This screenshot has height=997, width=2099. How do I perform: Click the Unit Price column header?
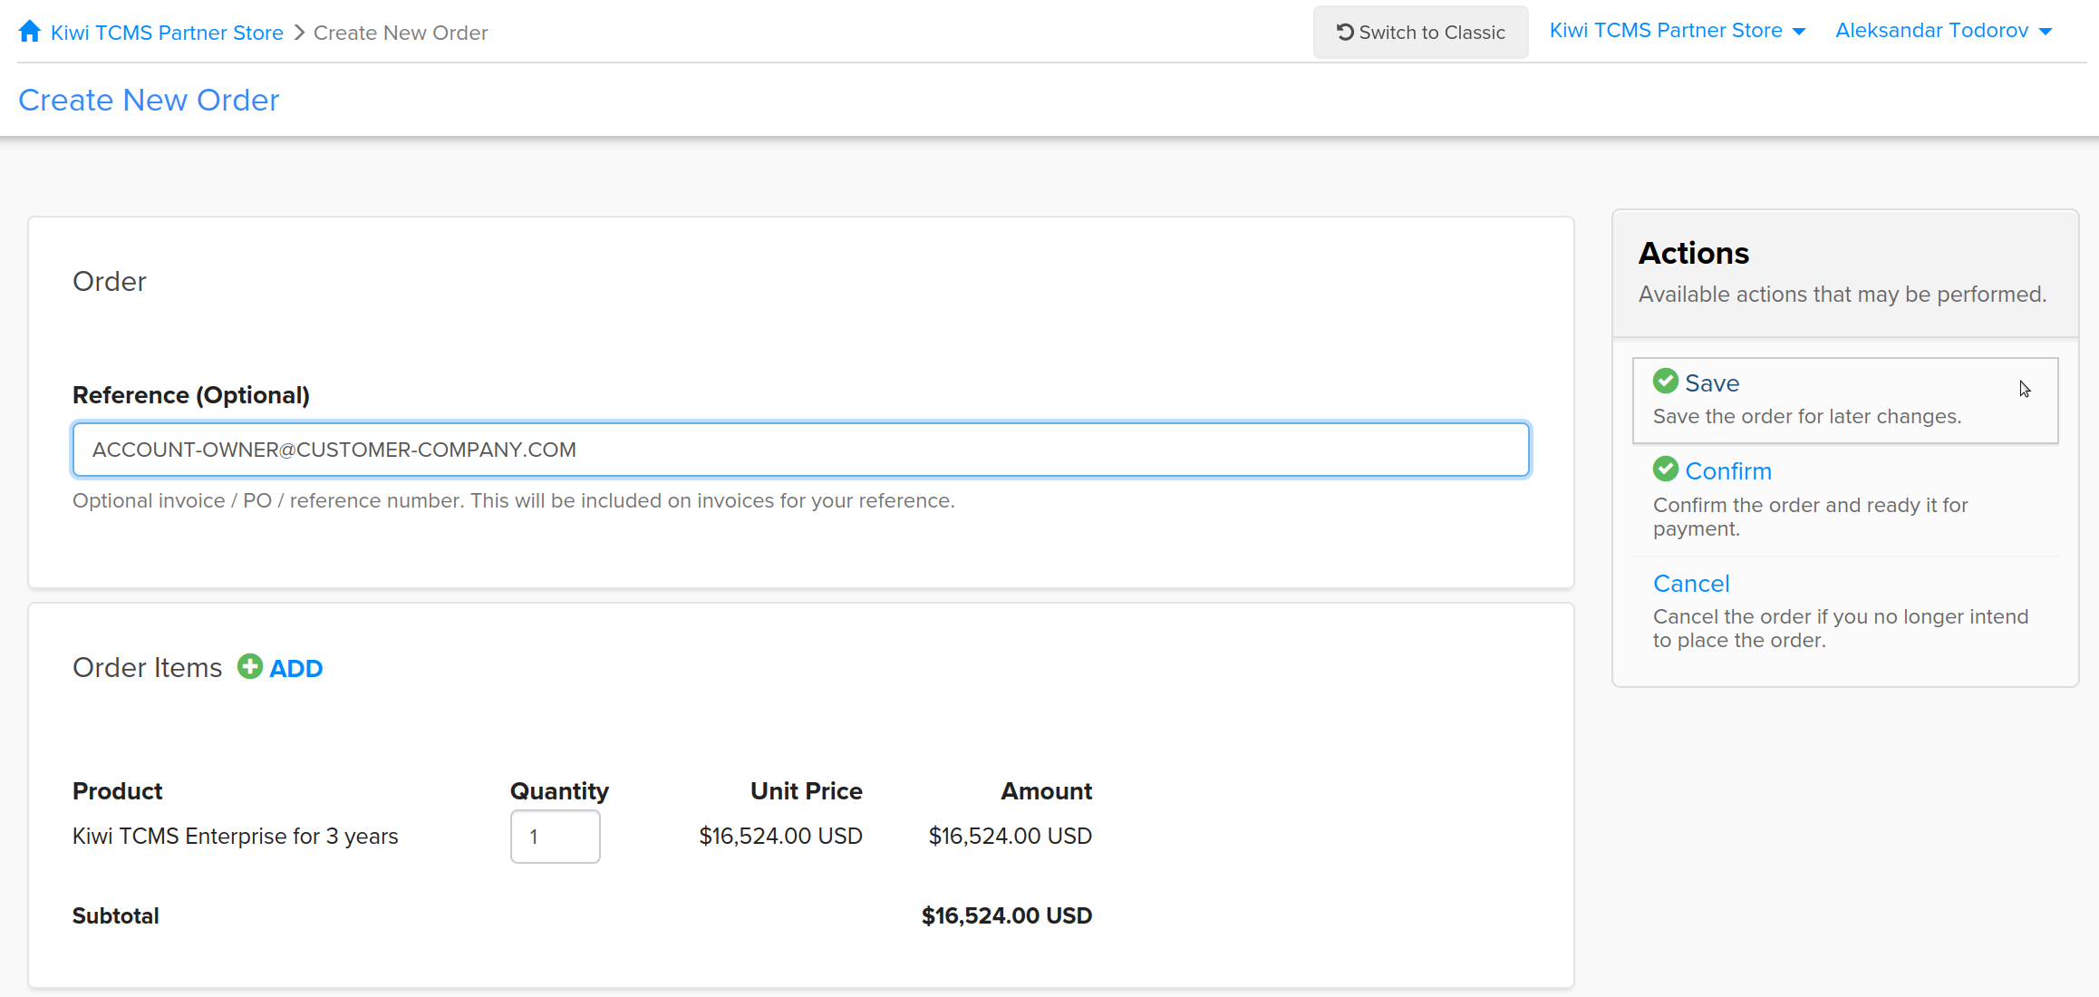pos(807,791)
